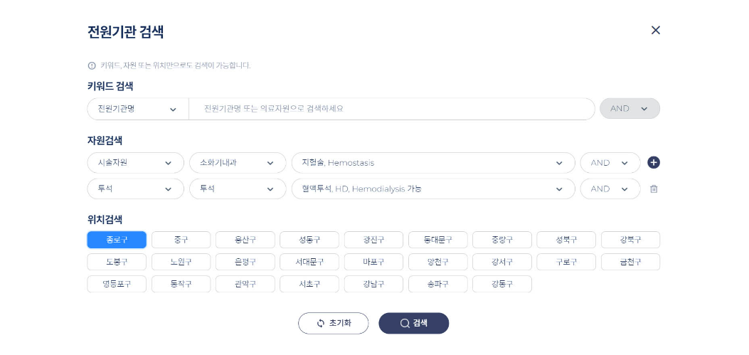The image size is (749, 355).
Task: Click the 초기화 reset button
Action: [334, 324]
